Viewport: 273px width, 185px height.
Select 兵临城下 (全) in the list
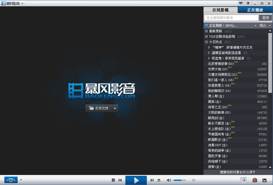pos(236,161)
